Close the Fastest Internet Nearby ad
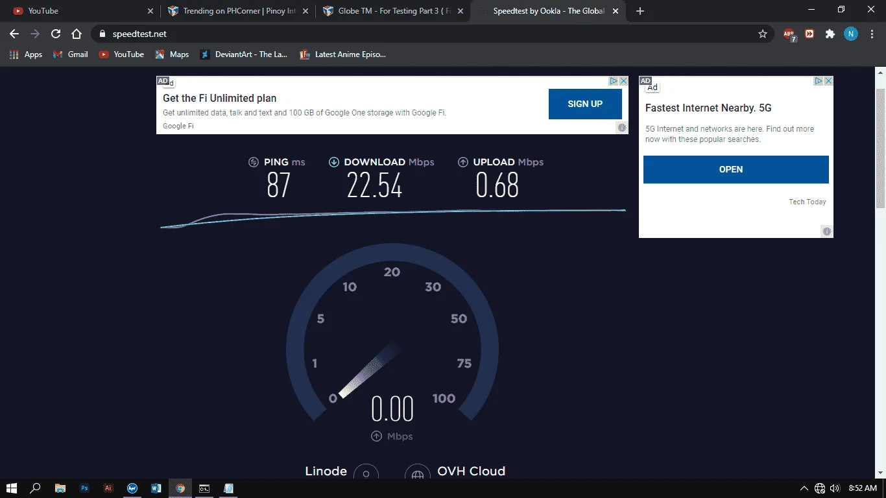Viewport: 886px width, 498px height. pos(828,81)
